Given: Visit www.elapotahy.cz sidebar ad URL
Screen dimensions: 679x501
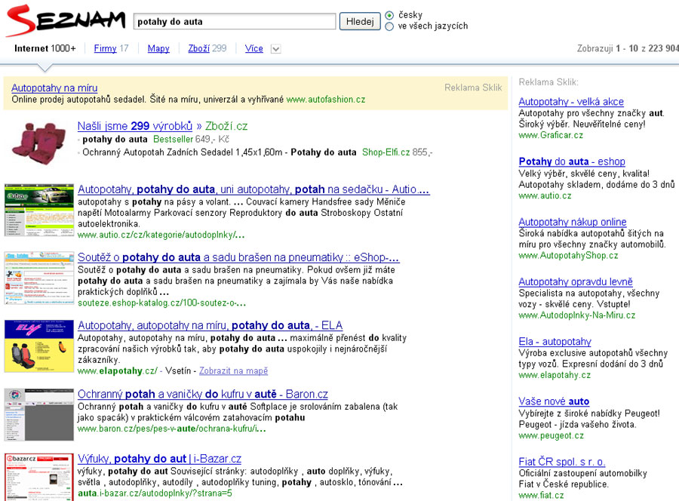Looking at the screenshot, I should [x=555, y=375].
